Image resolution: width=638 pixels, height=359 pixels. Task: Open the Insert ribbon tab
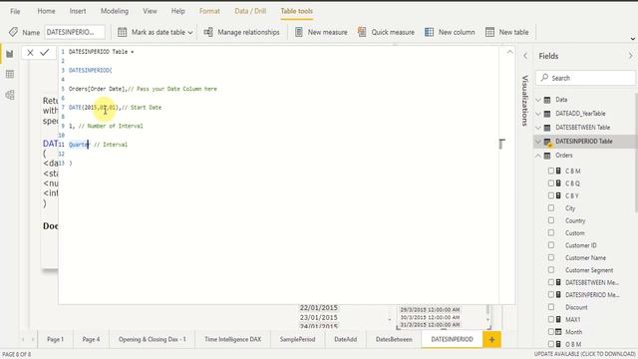(78, 11)
